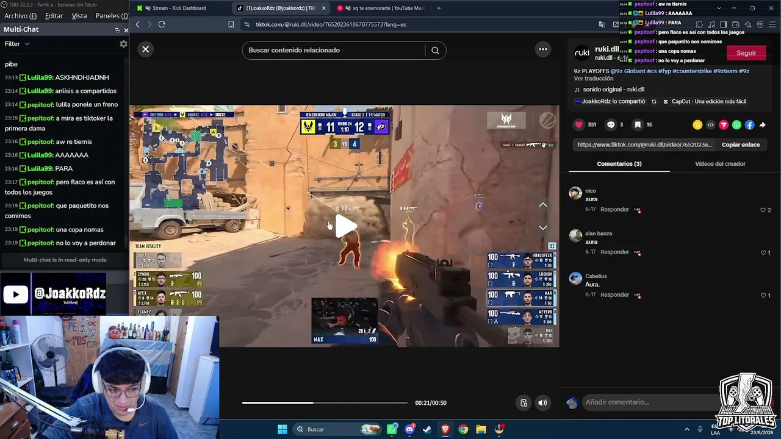Switch to 'Stream - Kick Dashboard' browser tab
Image resolution: width=781 pixels, height=439 pixels.
point(179,8)
